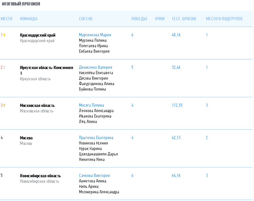Click the bronze trophy icon for third place
Viewport: 254px width, 201px height.
pos(4,105)
